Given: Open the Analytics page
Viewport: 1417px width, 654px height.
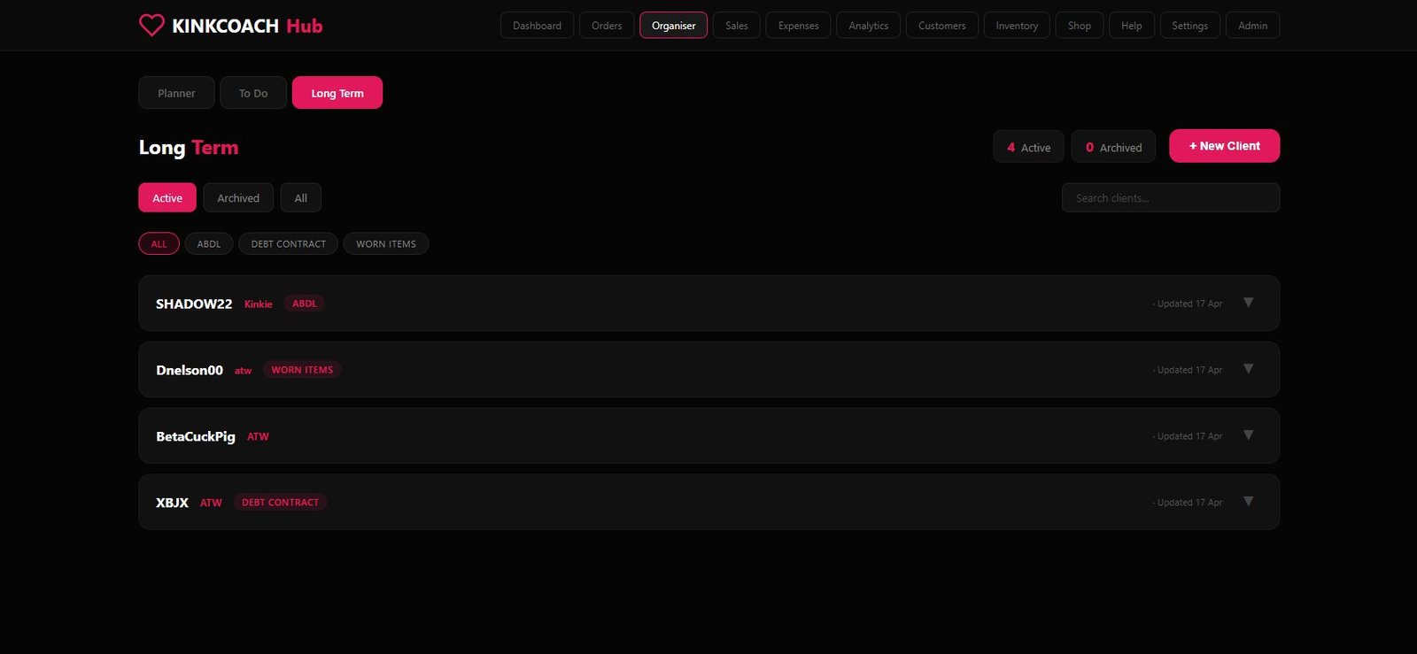Looking at the screenshot, I should [x=868, y=26].
